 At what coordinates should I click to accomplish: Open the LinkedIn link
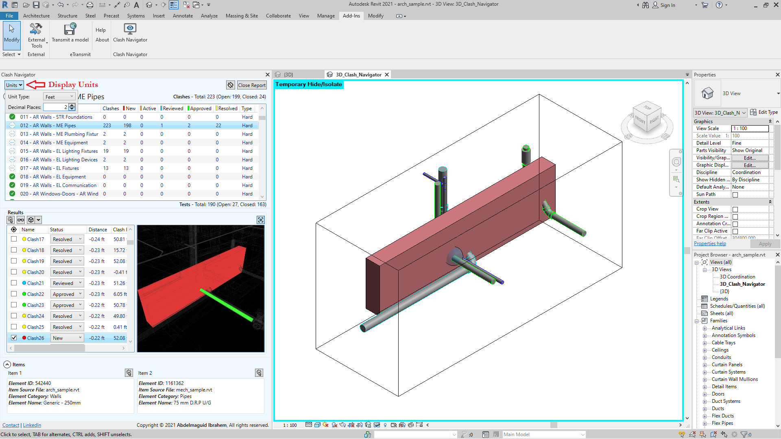tap(32, 425)
